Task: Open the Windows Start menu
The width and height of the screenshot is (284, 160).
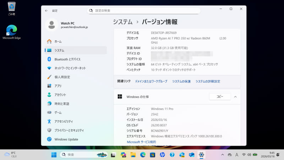Action: [x=54, y=155]
